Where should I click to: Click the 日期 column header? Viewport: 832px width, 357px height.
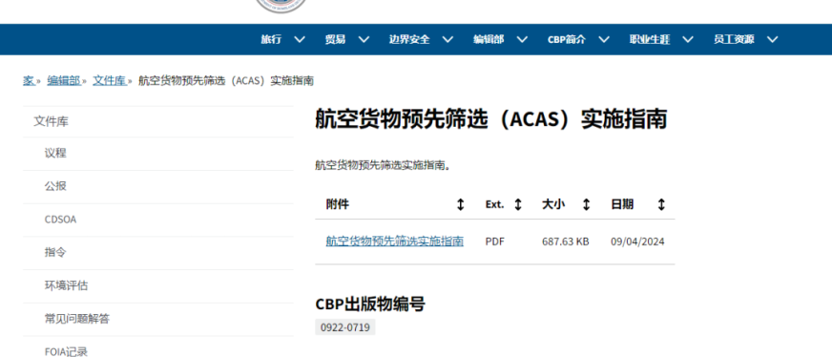coord(622,205)
